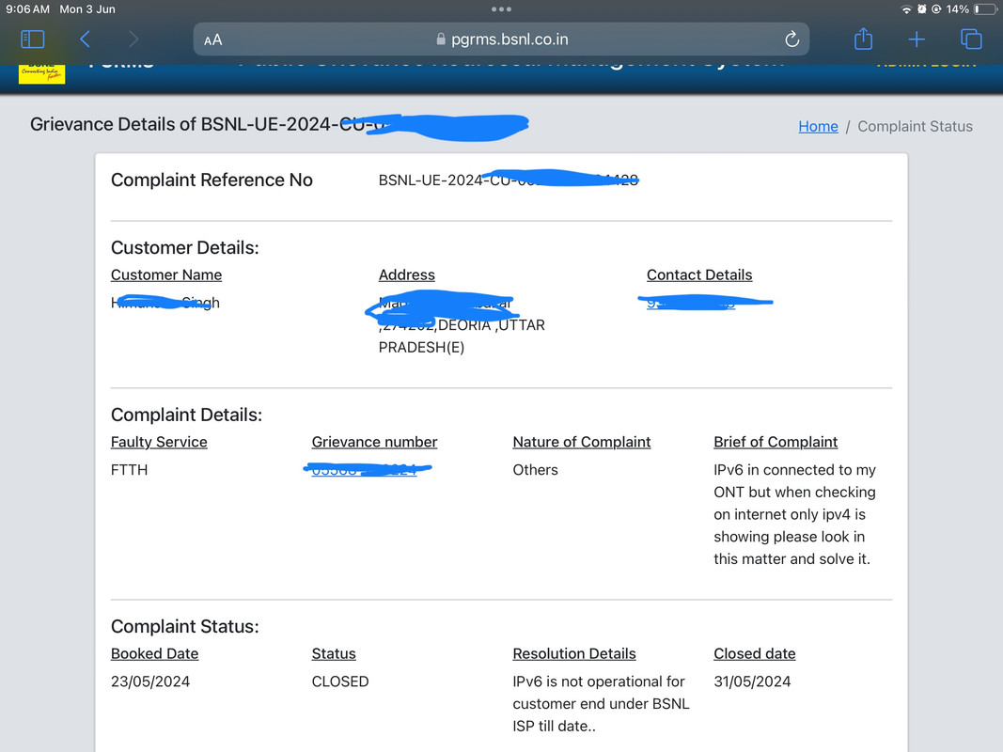The image size is (1003, 752).
Task: Open the redacted grievance number link
Action: pyautogui.click(x=367, y=469)
